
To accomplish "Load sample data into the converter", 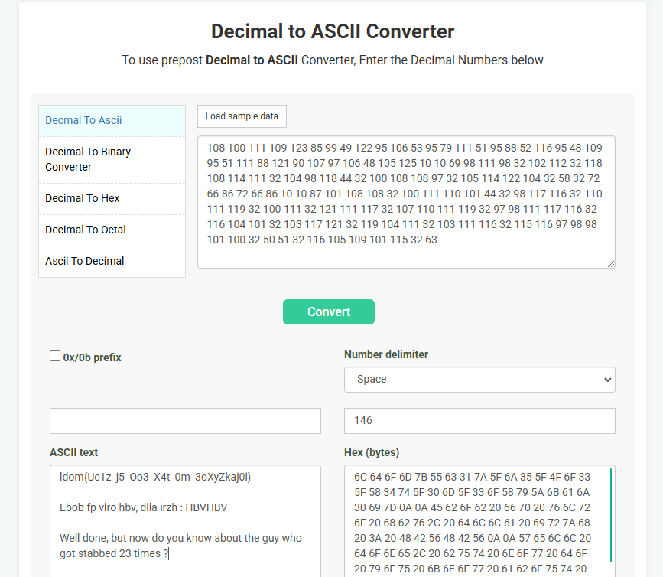I will [x=242, y=116].
